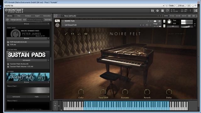Open the NOIRE piano edit (pencil) page
Image resolution: width=201 pixels, height=113 pixels.
66,34
